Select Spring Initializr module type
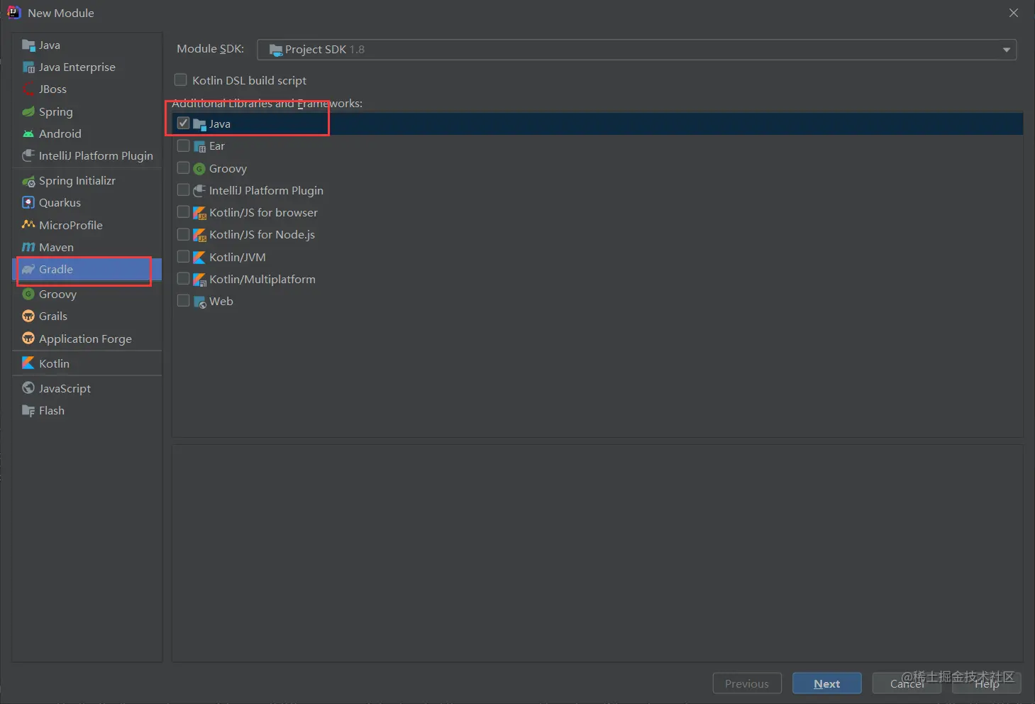This screenshot has width=1035, height=704. pos(87,181)
